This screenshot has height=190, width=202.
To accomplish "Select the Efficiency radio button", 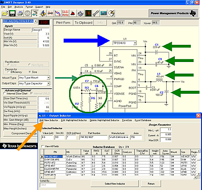I will tap(9, 72).
